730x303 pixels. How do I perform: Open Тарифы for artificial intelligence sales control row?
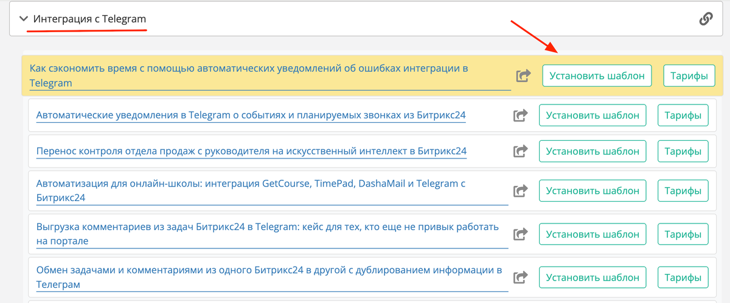click(683, 151)
